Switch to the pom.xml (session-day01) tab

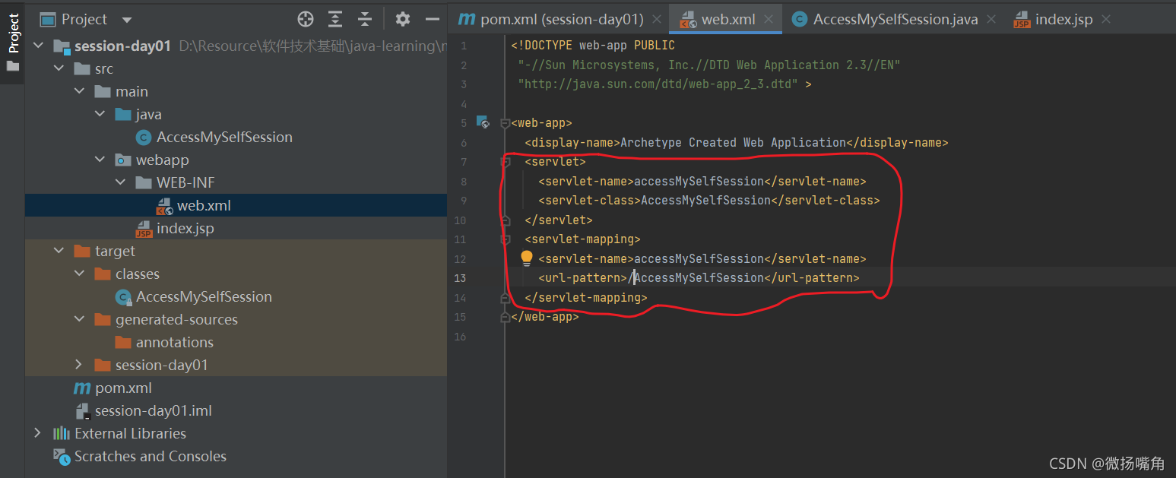tap(559, 19)
